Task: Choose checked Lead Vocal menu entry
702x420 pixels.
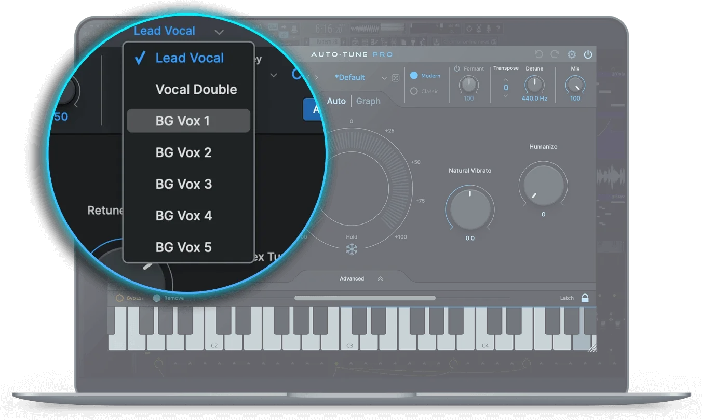Action: (188, 58)
